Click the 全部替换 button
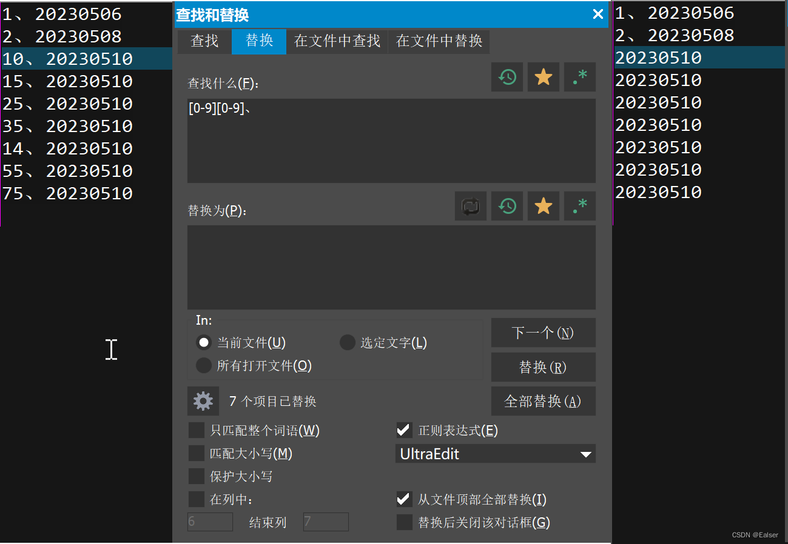The width and height of the screenshot is (788, 544). [543, 401]
